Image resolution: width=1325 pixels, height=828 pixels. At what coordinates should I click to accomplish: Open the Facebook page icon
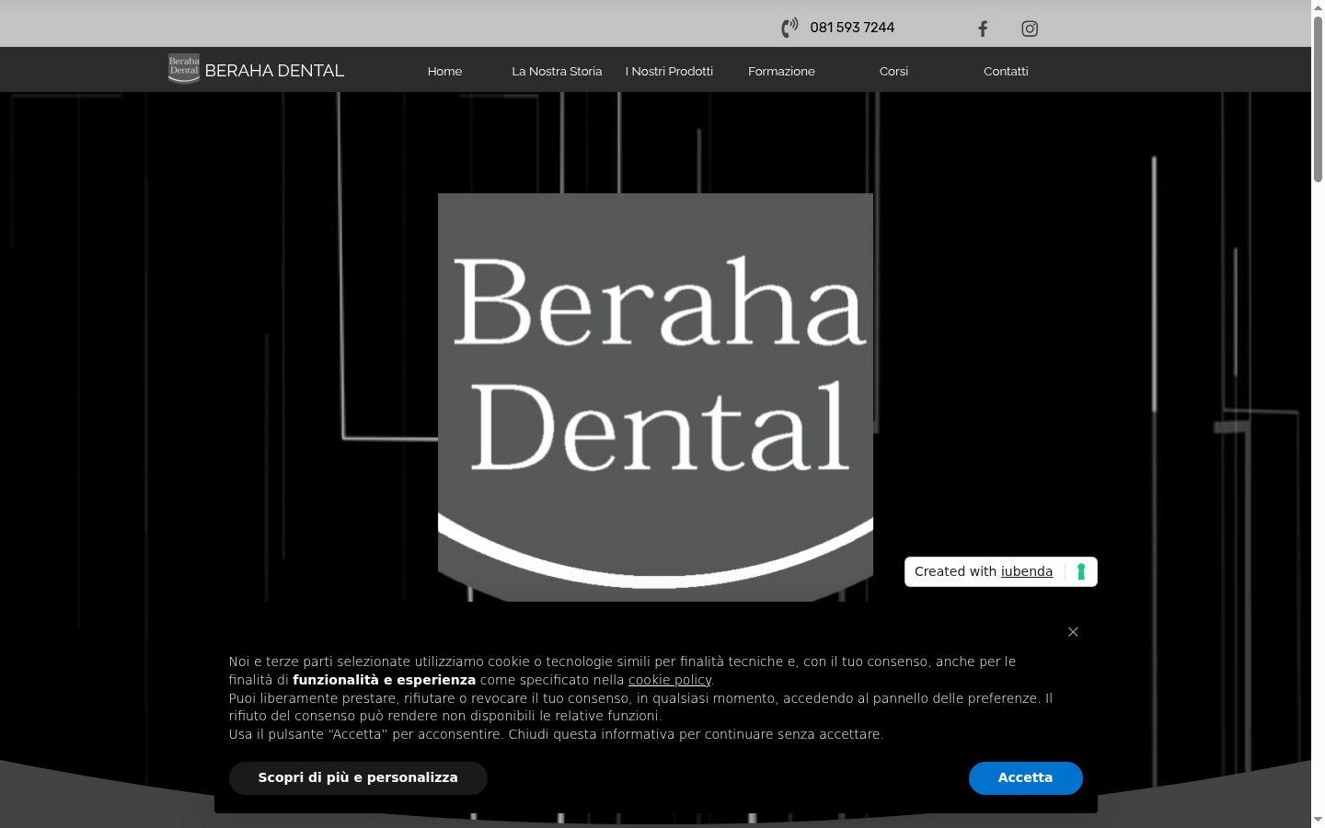click(x=983, y=29)
